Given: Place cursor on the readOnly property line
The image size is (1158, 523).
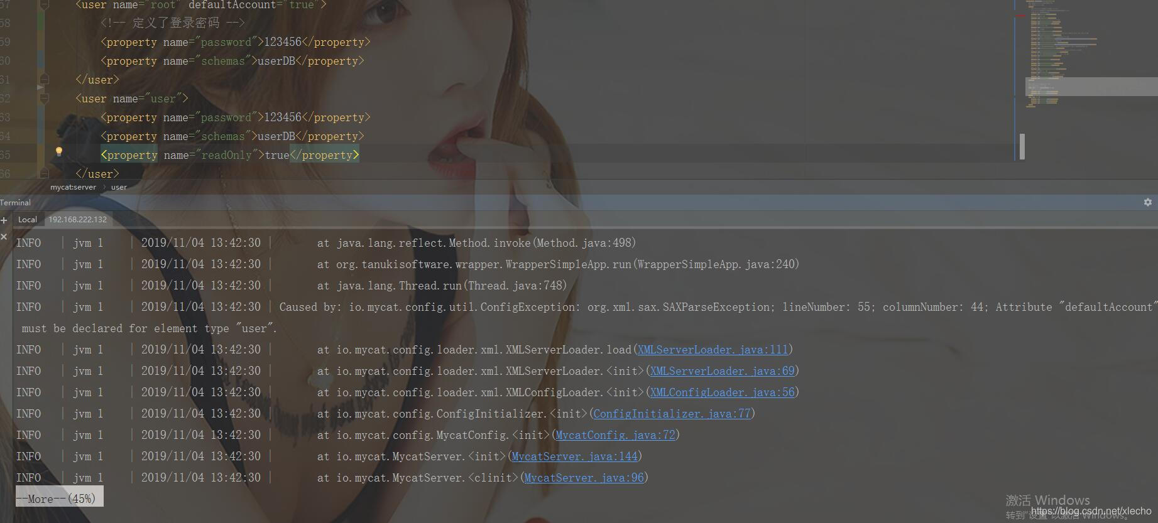Looking at the screenshot, I should coord(230,155).
